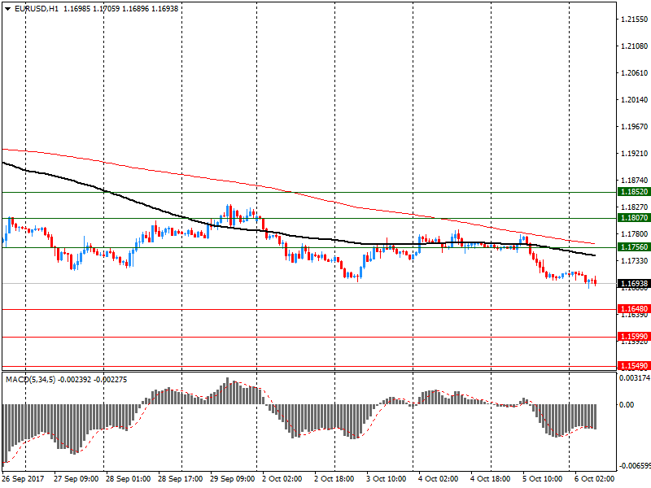Image resolution: width=651 pixels, height=488 pixels.
Task: Select the 1.15990 red support level label
Action: pyautogui.click(x=634, y=337)
